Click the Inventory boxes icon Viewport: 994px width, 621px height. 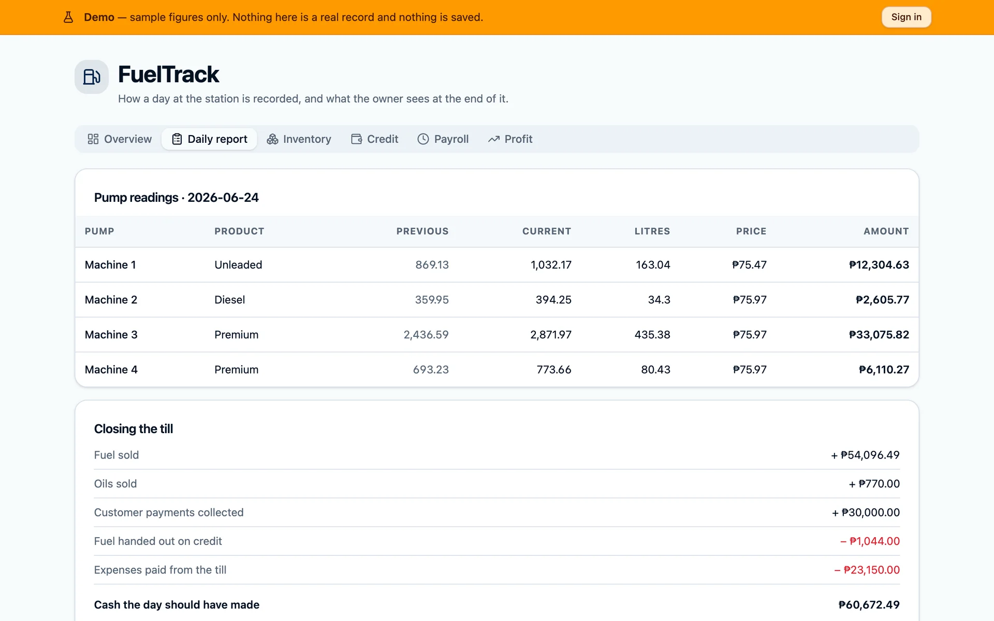pos(272,139)
